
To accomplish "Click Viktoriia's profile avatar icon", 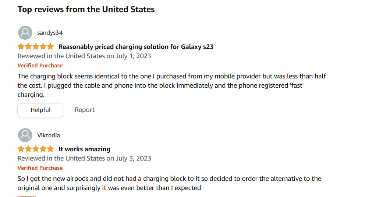I will click(25, 135).
